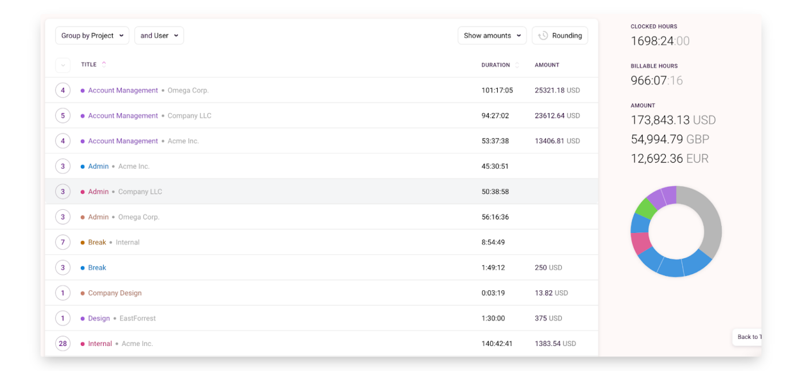Click the count badge 28 on Internal row
Screen dimensions: 802x371
tap(63, 343)
